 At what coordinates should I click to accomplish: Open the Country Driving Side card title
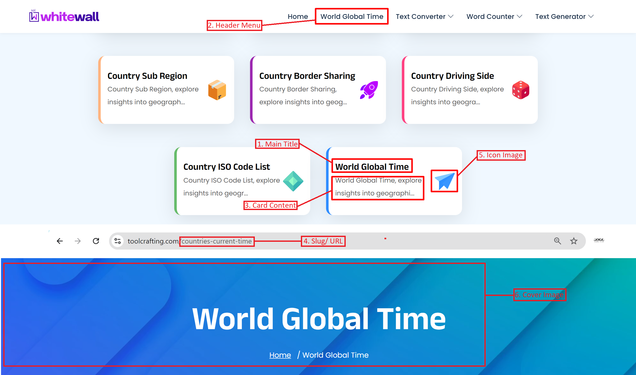tap(452, 76)
